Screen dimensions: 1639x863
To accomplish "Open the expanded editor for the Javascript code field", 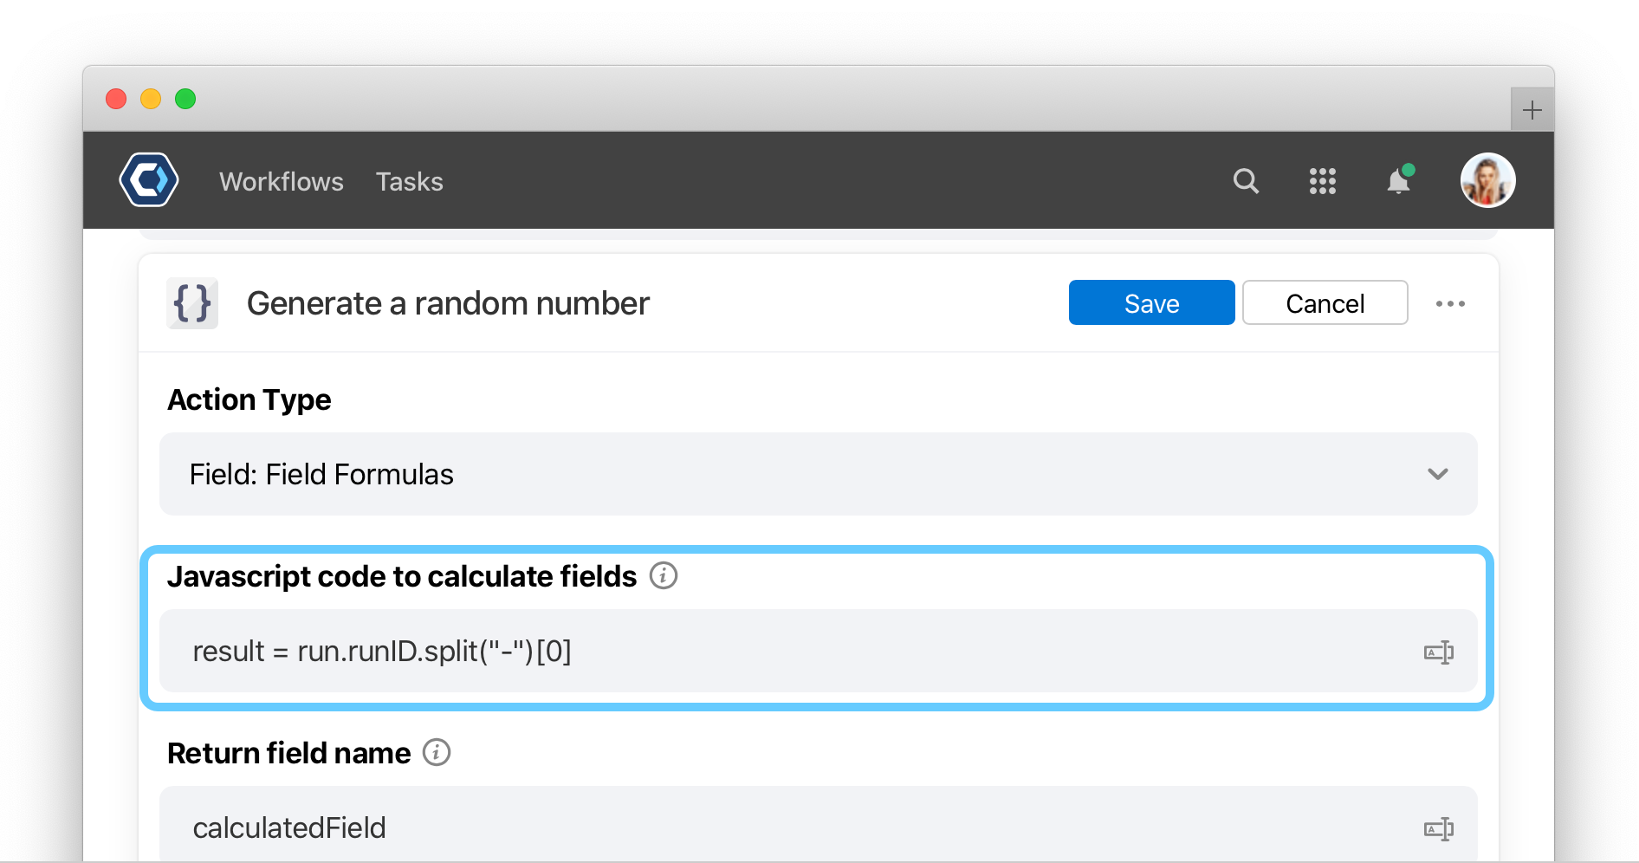I will coord(1439,652).
